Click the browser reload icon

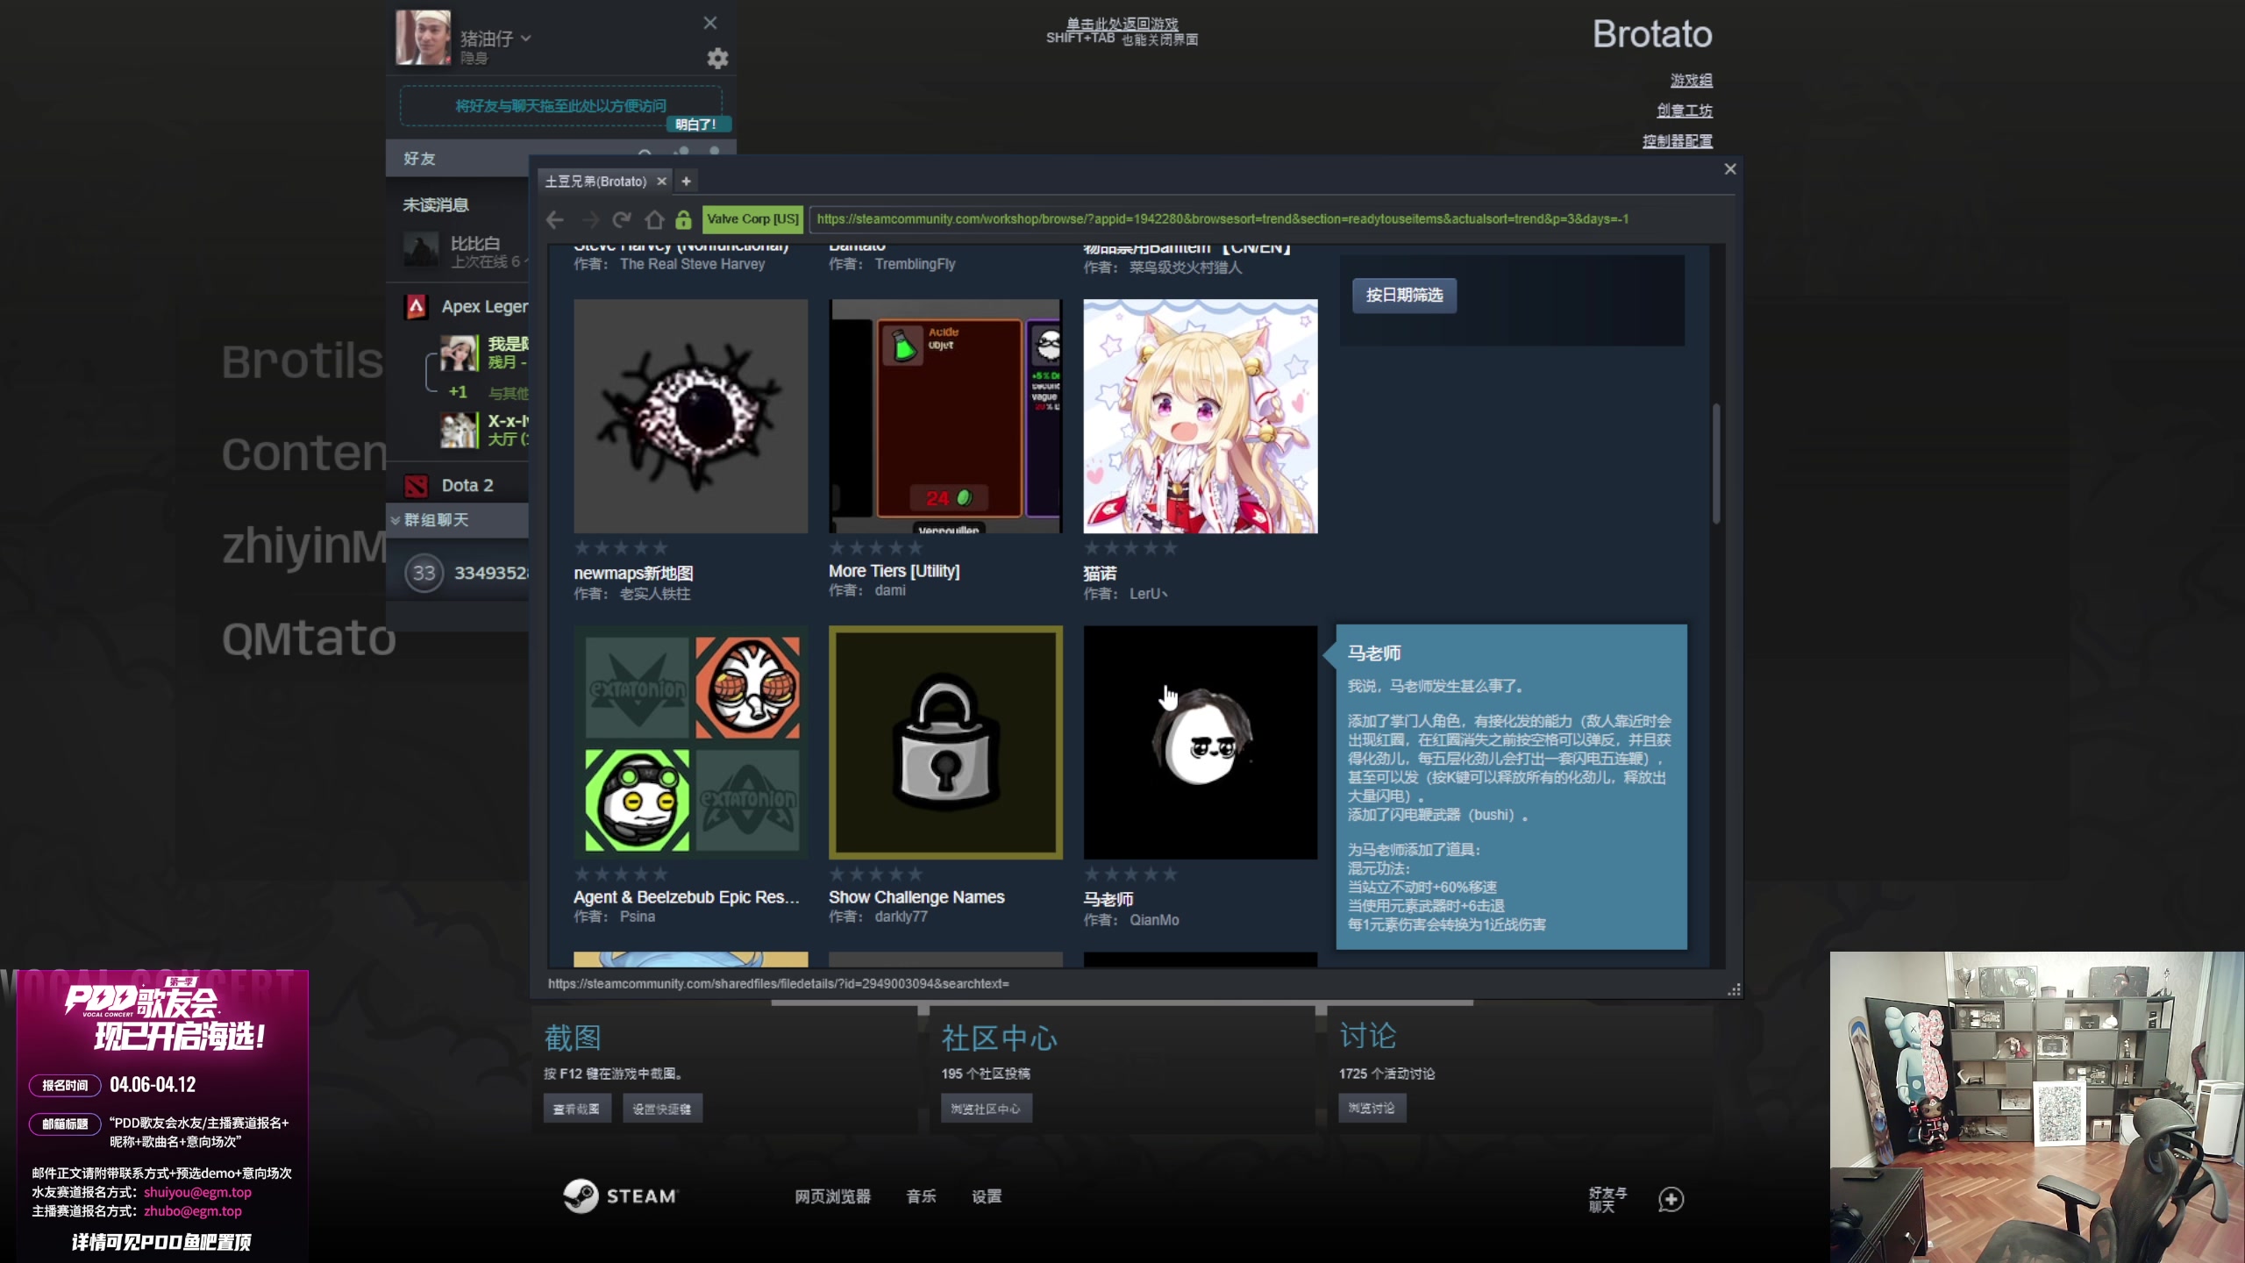click(622, 219)
